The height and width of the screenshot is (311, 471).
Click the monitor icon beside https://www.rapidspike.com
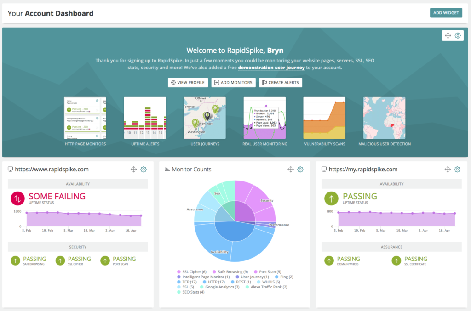coord(10,169)
